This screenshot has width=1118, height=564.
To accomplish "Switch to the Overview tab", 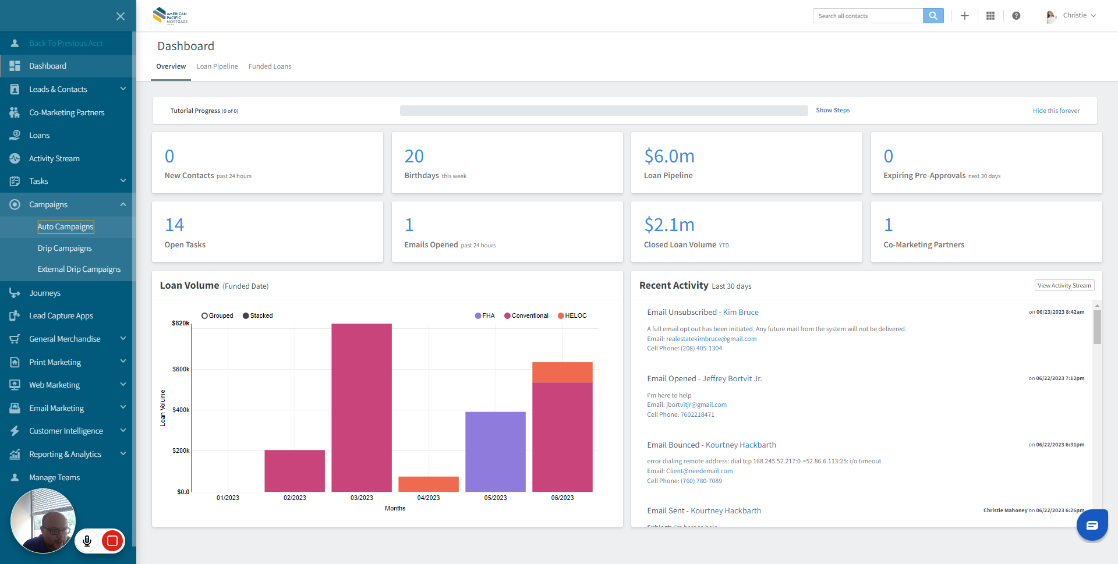I will (171, 66).
